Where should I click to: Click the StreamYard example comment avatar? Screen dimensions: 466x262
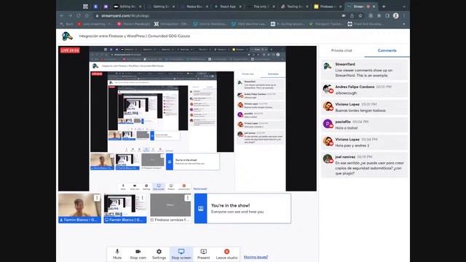pyautogui.click(x=328, y=66)
